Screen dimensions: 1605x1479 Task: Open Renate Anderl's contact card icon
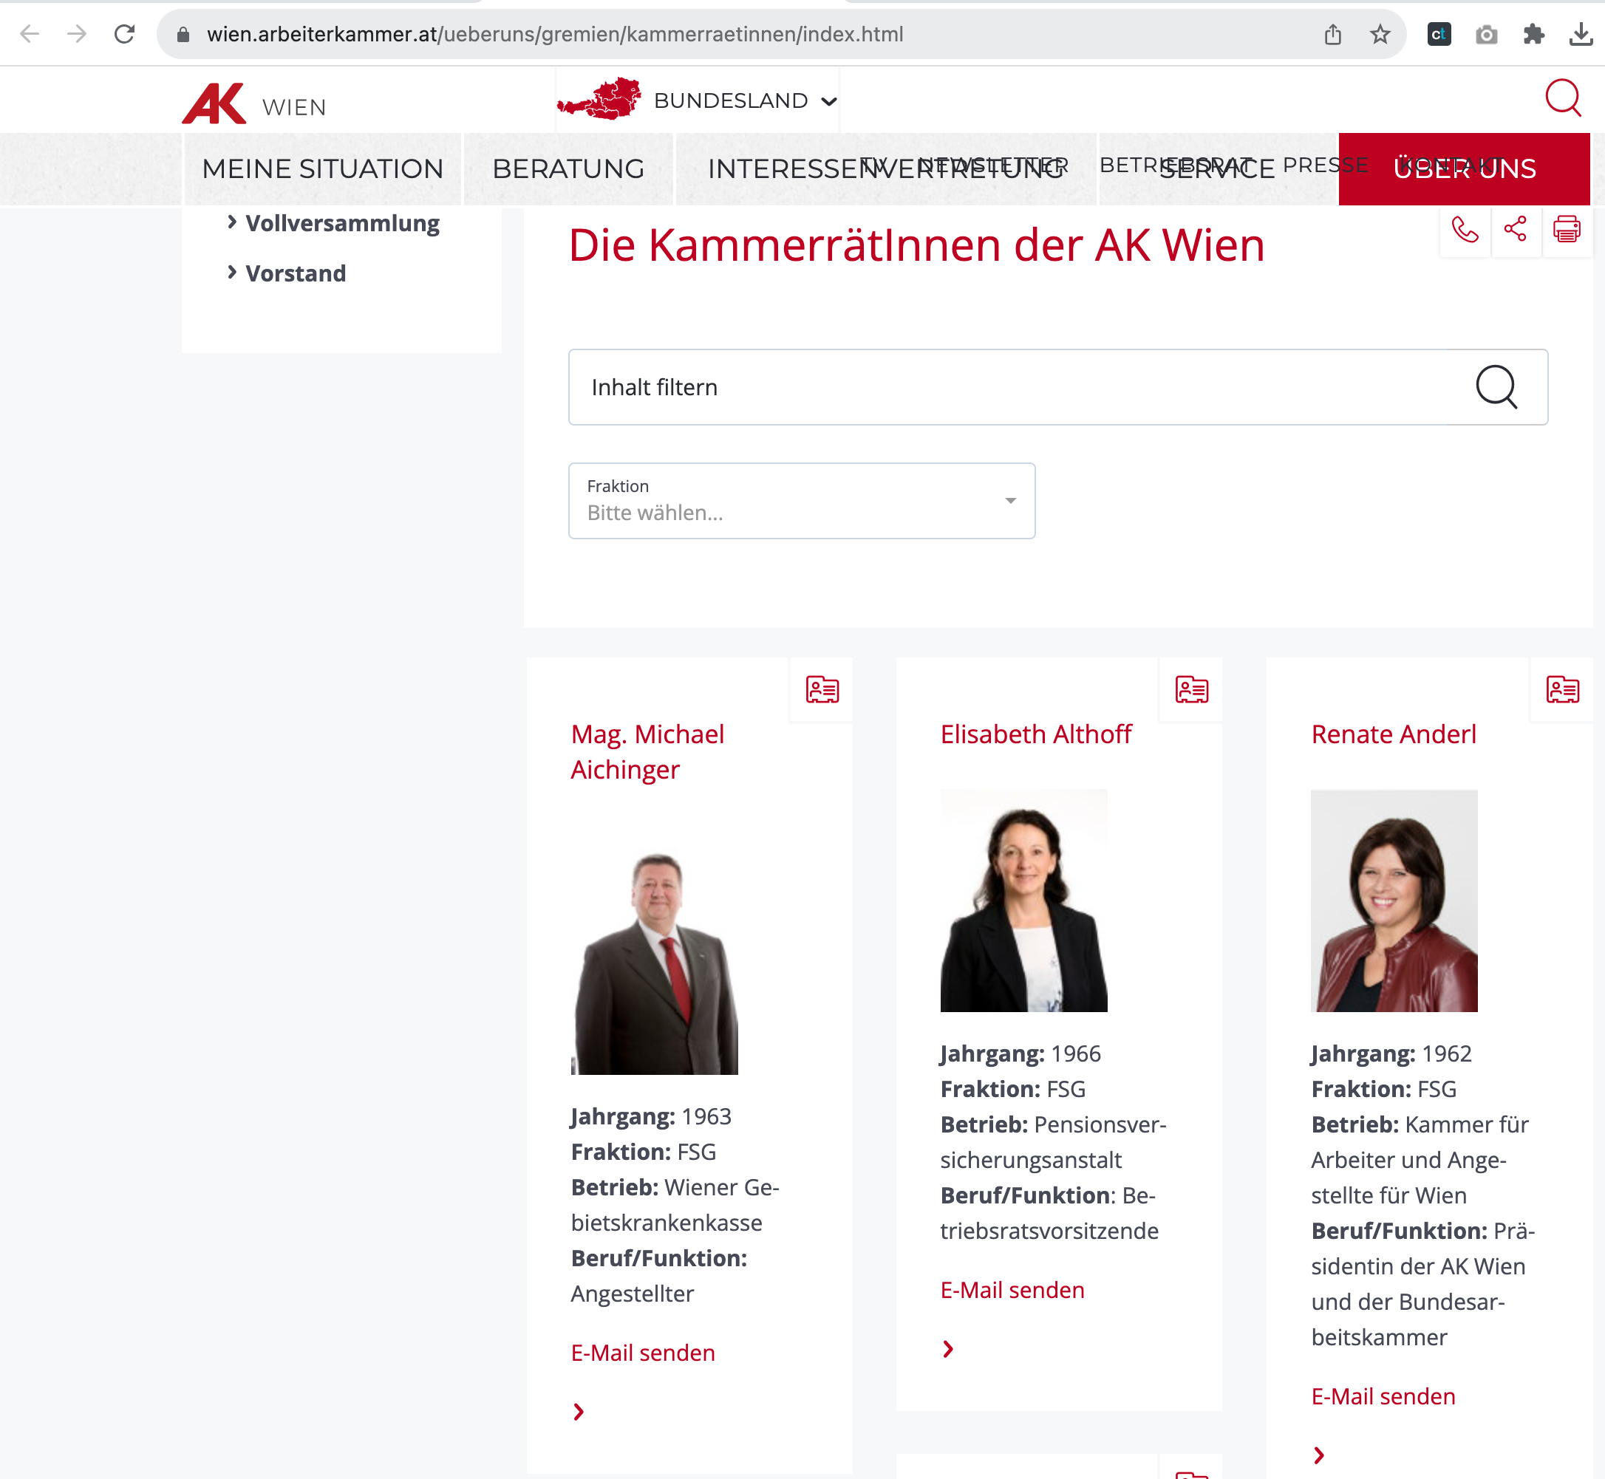(1562, 689)
